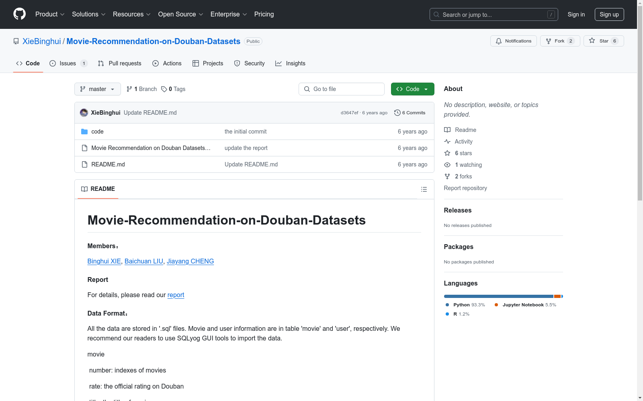Click the branch icon beside 1 Branch
Screen dimensions: 643x401
point(129,89)
